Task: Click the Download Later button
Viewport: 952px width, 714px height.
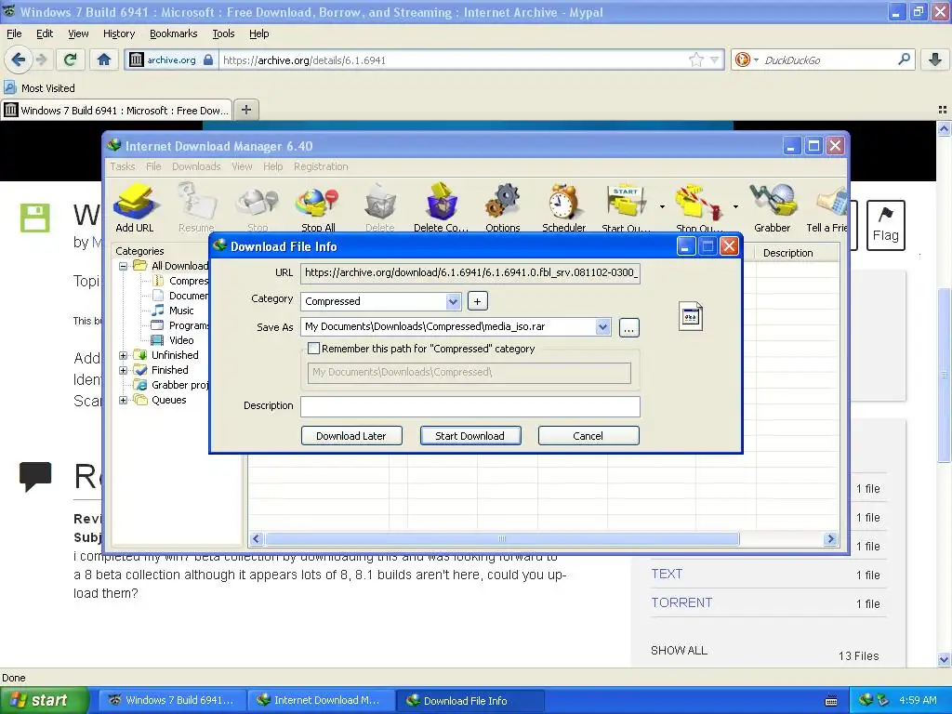Action: click(x=350, y=436)
